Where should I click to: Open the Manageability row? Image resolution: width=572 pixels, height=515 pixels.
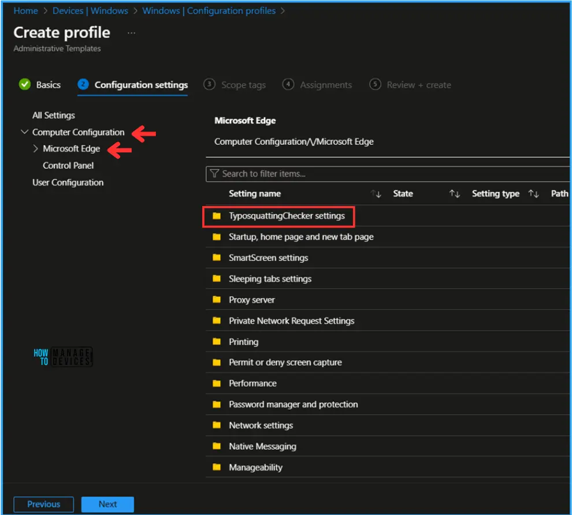click(388, 467)
